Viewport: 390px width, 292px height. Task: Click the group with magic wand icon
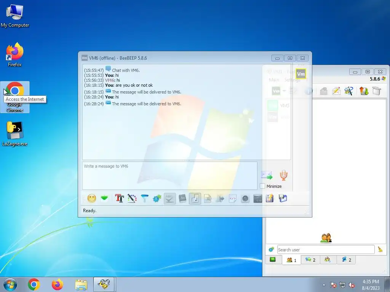coord(349,91)
